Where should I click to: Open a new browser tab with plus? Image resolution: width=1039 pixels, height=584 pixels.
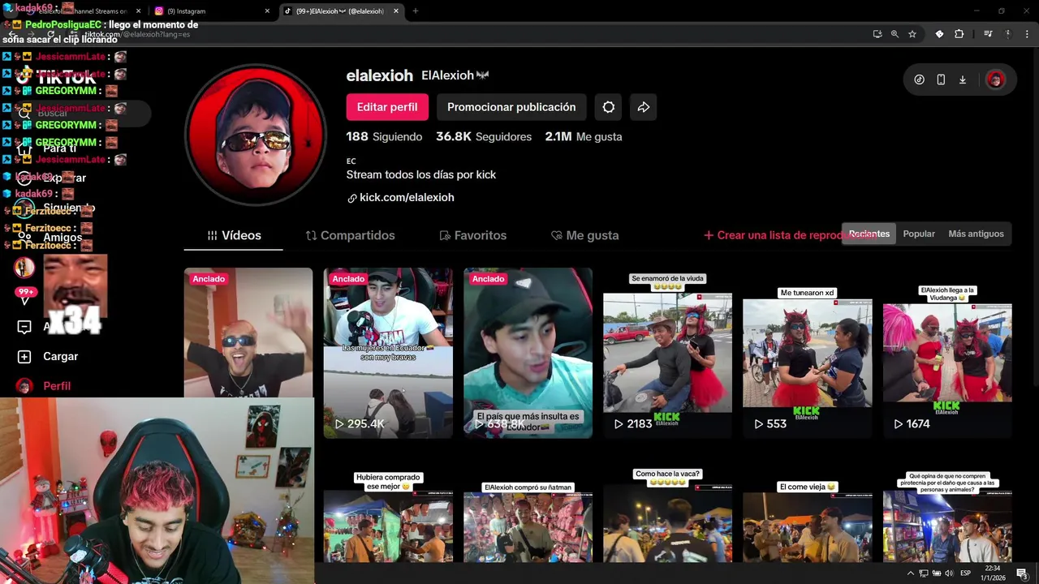[x=416, y=11]
